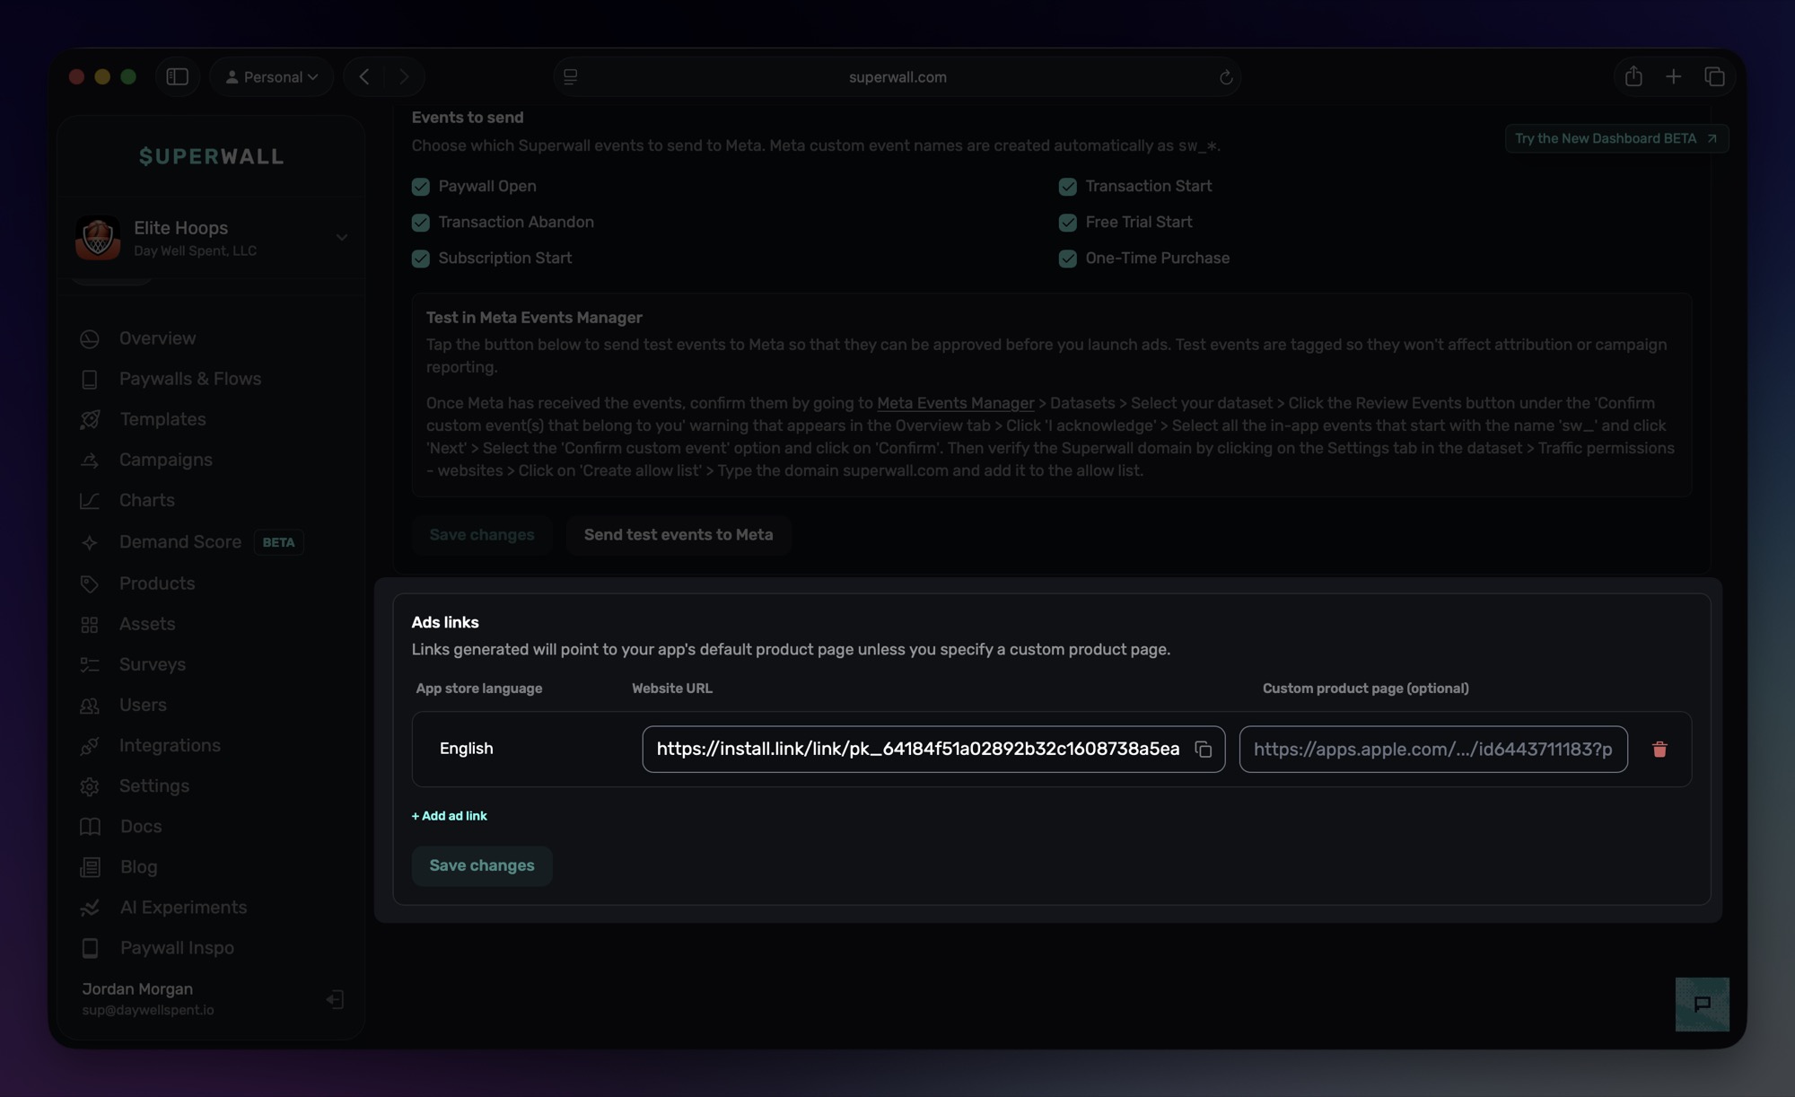Open Paywall Inspo in the sidebar
This screenshot has height=1097, width=1795.
pos(177,948)
